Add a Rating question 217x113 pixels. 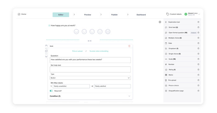(x=182, y=69)
